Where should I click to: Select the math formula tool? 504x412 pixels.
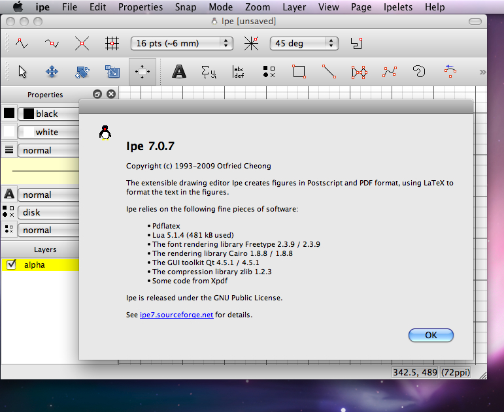click(209, 72)
